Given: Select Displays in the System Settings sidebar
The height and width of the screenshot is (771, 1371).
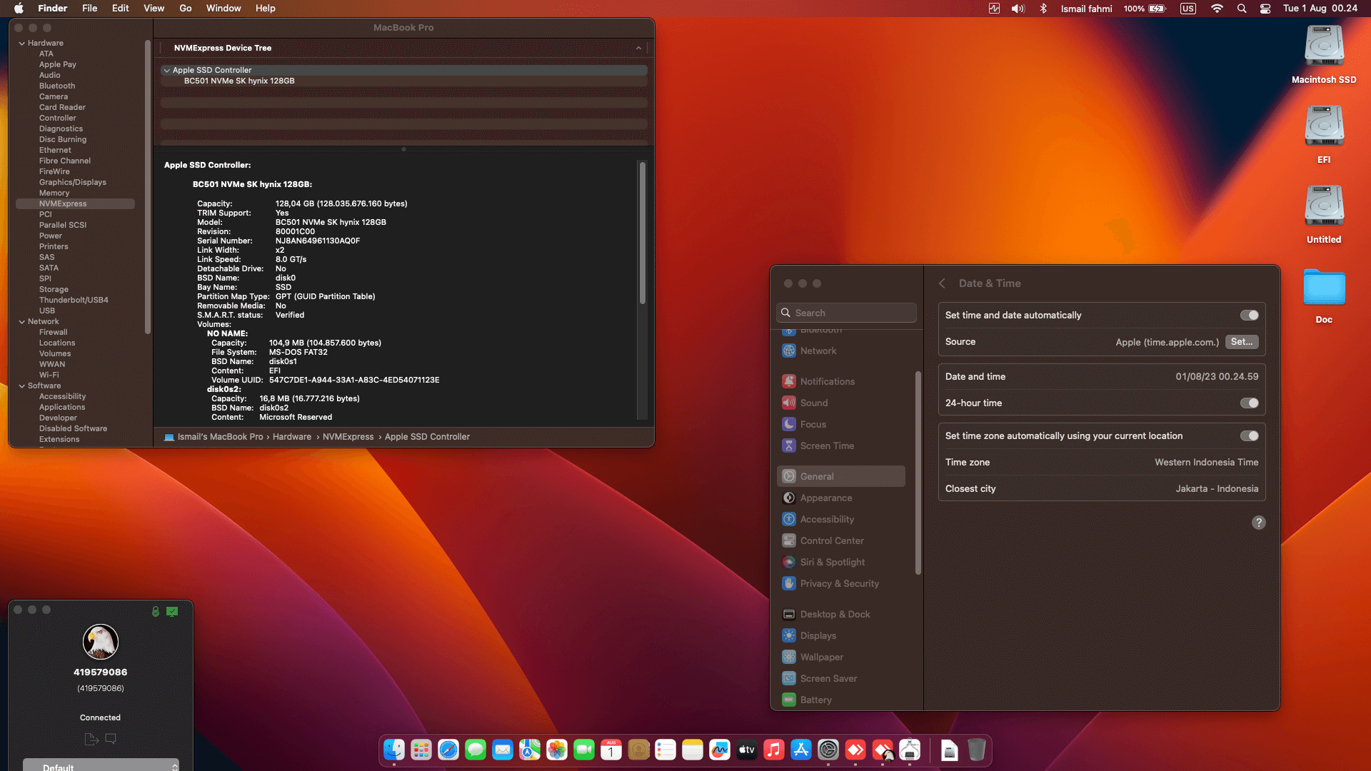Looking at the screenshot, I should click(x=815, y=635).
